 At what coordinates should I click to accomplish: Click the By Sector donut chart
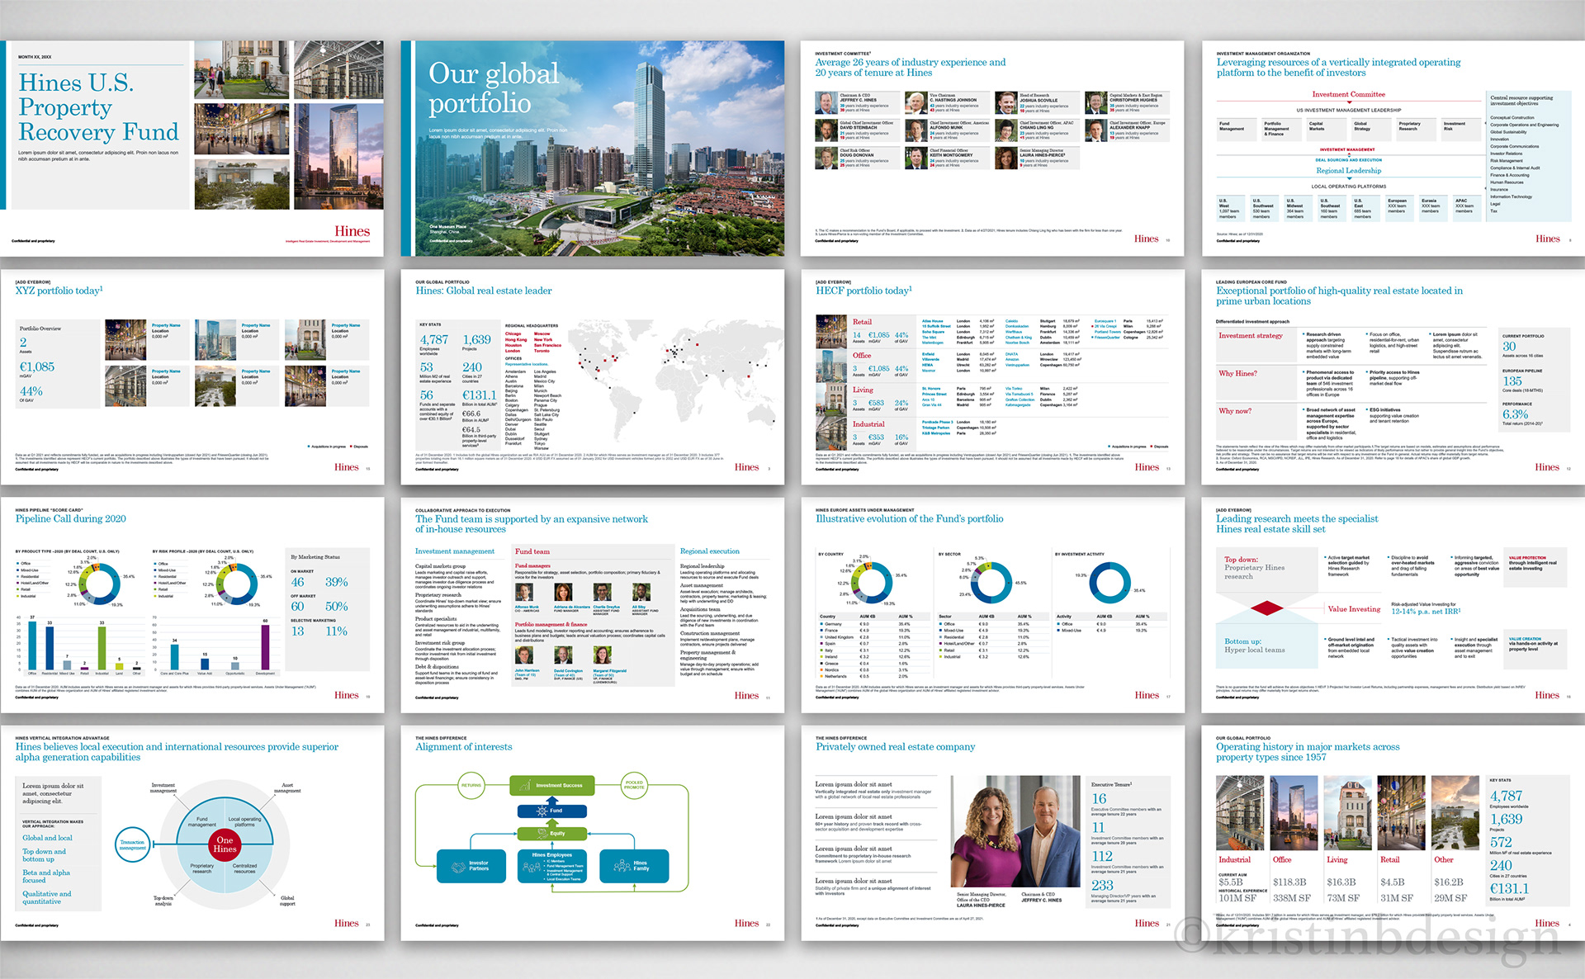click(990, 583)
